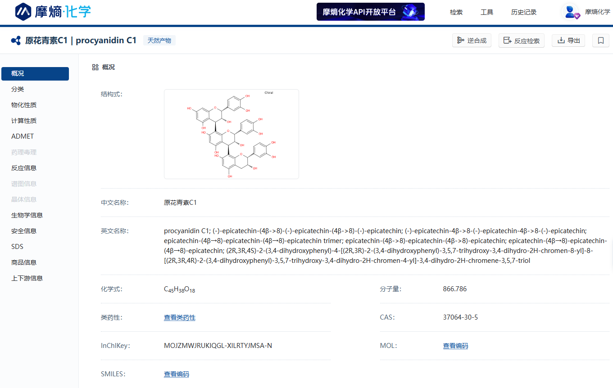
Task: Click the molecule icon beside compound title
Action: [x=16, y=41]
